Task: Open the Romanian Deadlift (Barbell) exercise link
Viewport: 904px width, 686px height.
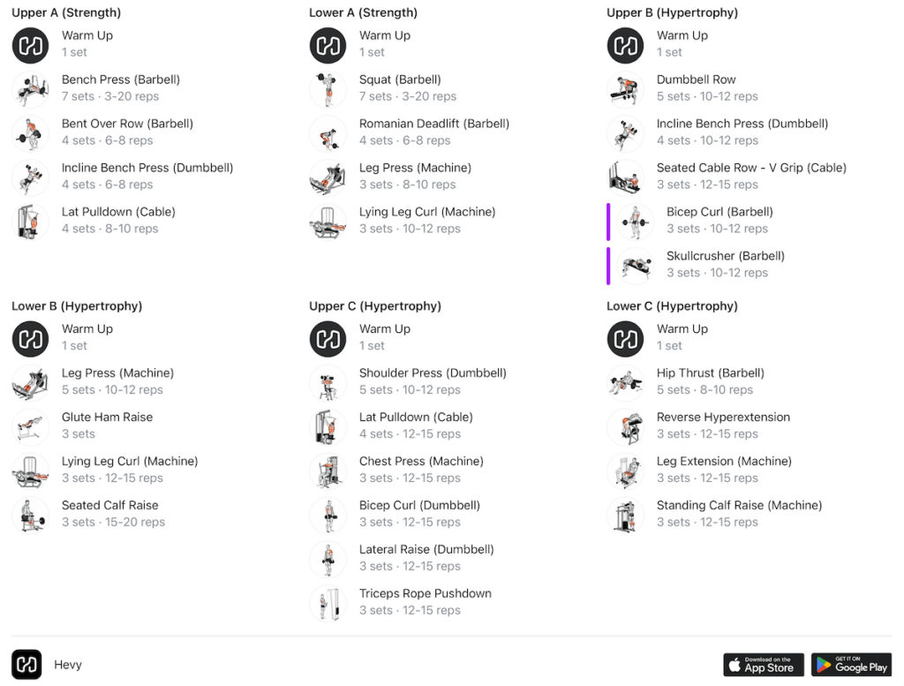Action: coord(433,124)
